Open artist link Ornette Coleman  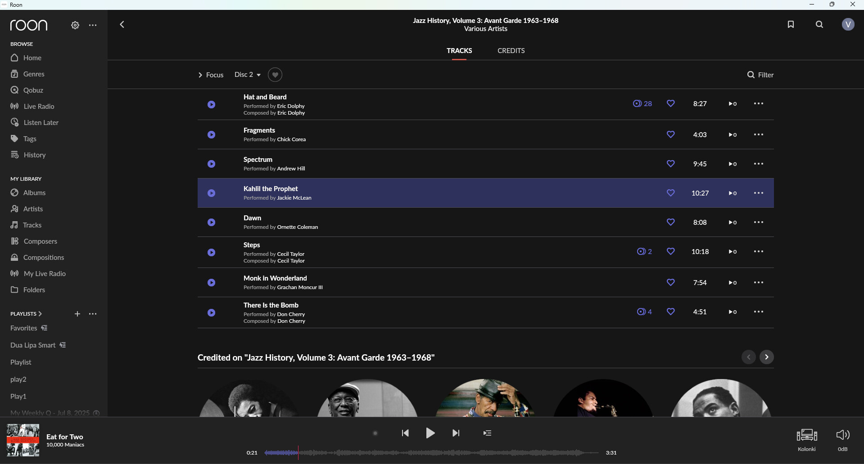297,227
